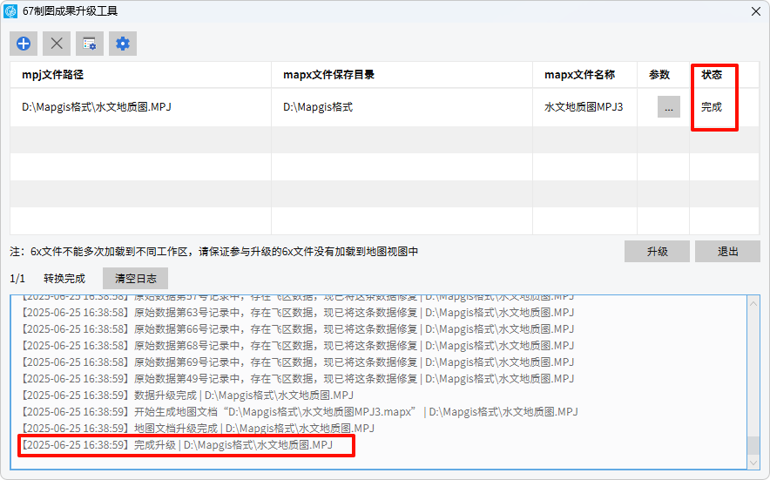
Task: Open the 参数 ellipsis button for 水文地质图
Action: coord(668,107)
